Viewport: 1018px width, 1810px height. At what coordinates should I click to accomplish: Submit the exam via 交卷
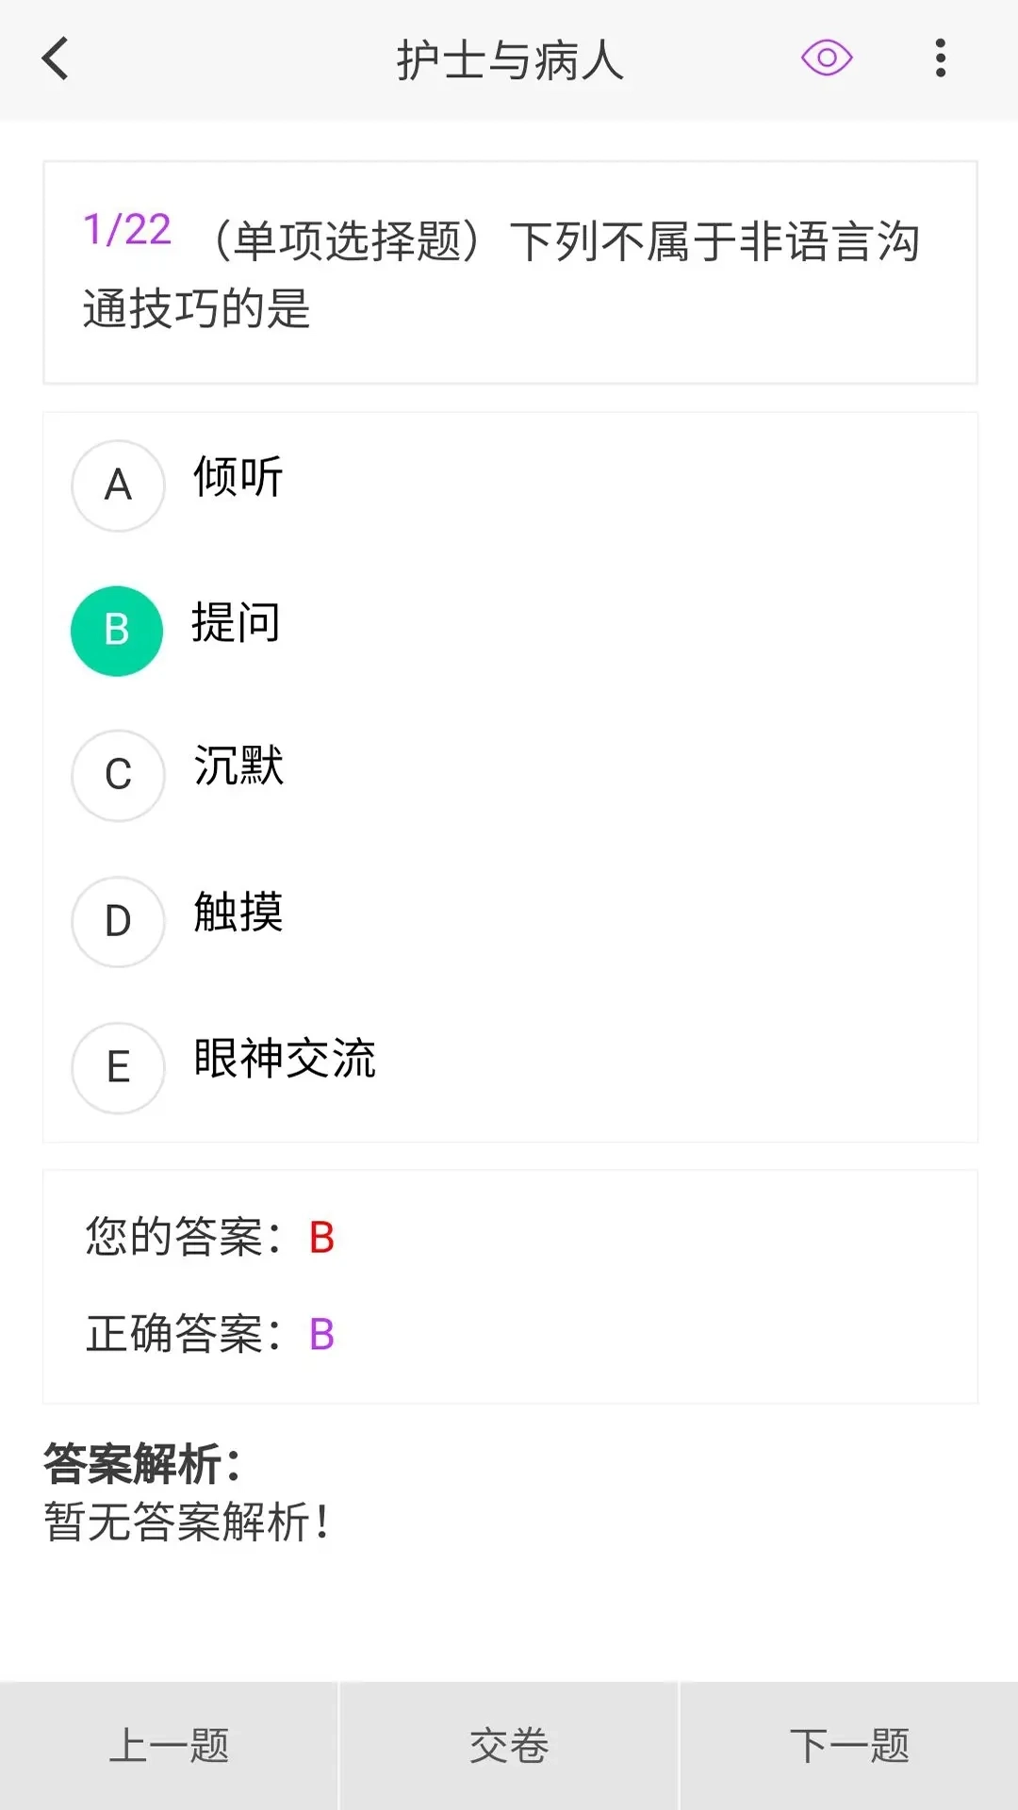[x=508, y=1745]
